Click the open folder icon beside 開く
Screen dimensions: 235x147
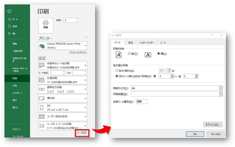pyautogui.click(x=9, y=33)
